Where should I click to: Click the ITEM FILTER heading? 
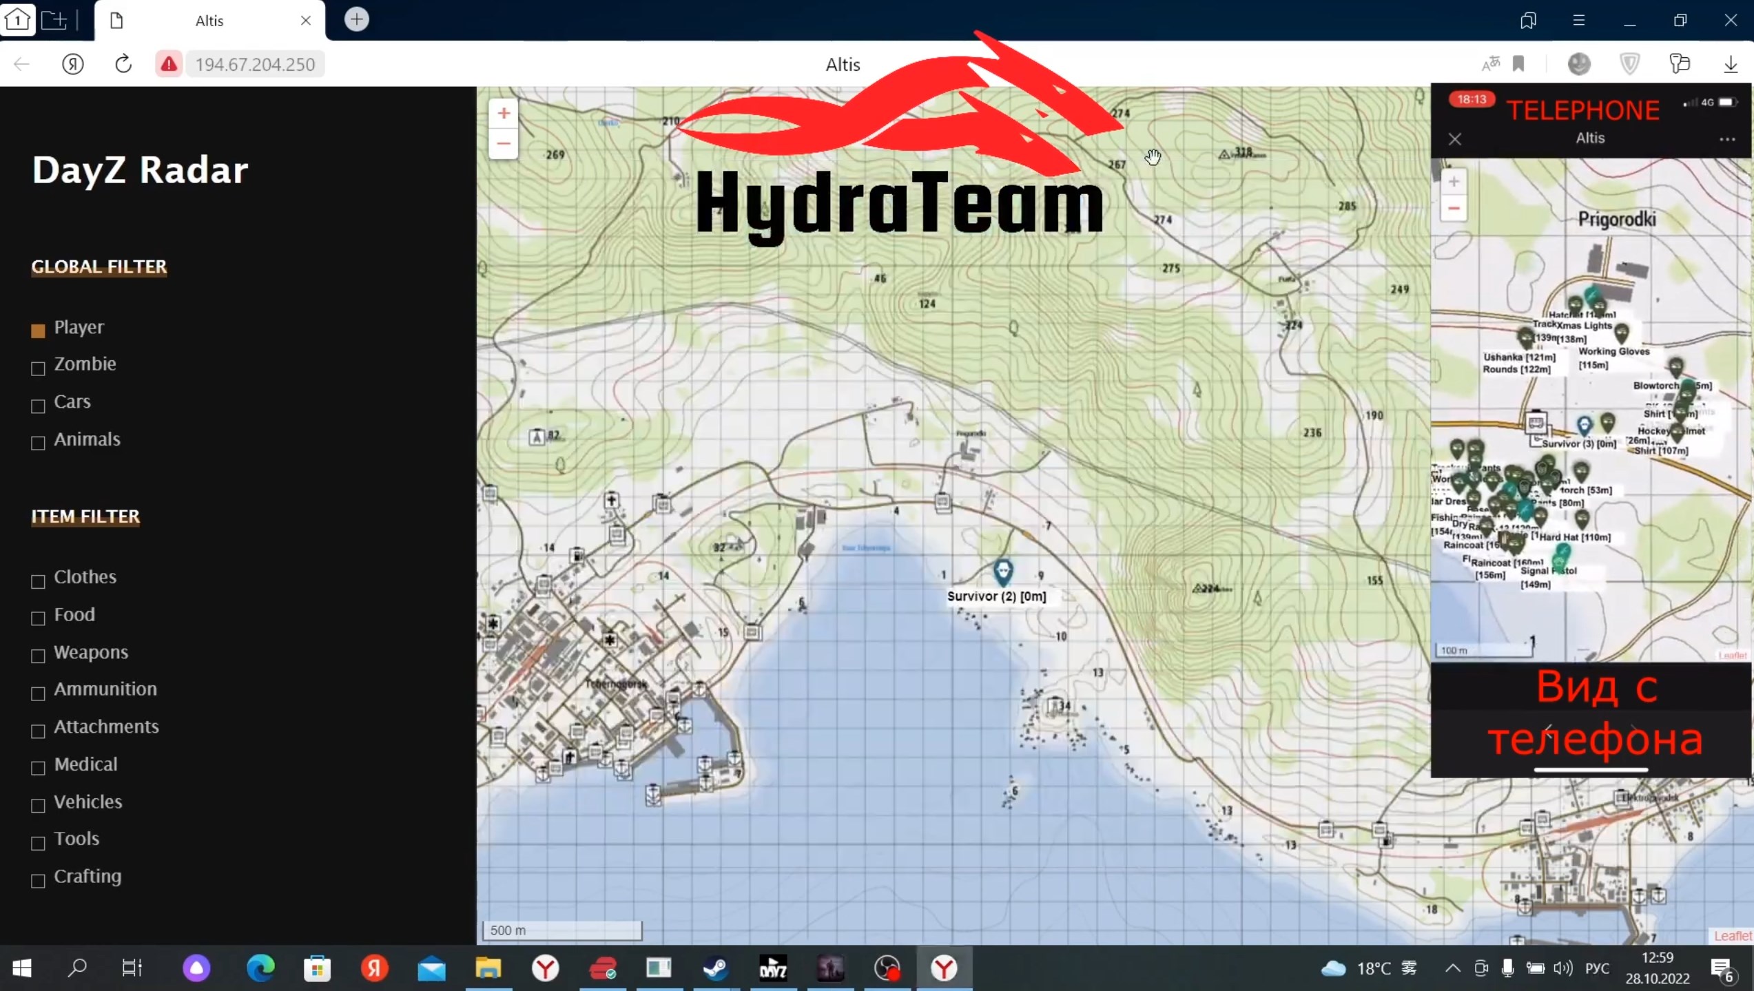tap(85, 516)
